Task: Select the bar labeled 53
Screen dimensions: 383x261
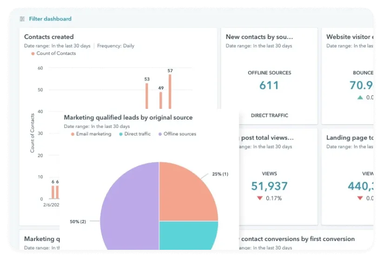Action: pyautogui.click(x=147, y=96)
